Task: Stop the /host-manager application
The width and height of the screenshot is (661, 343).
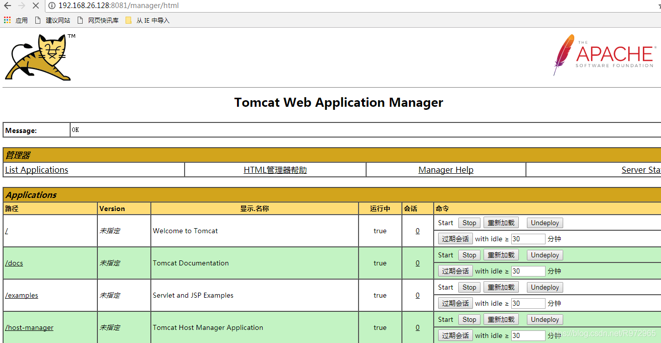Action: 469,319
